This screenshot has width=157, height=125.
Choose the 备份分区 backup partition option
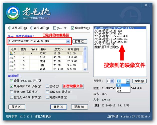[32, 28]
